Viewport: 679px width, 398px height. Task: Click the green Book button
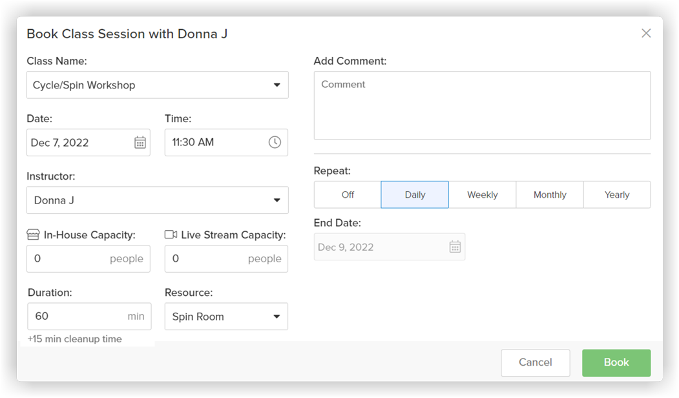tap(616, 362)
